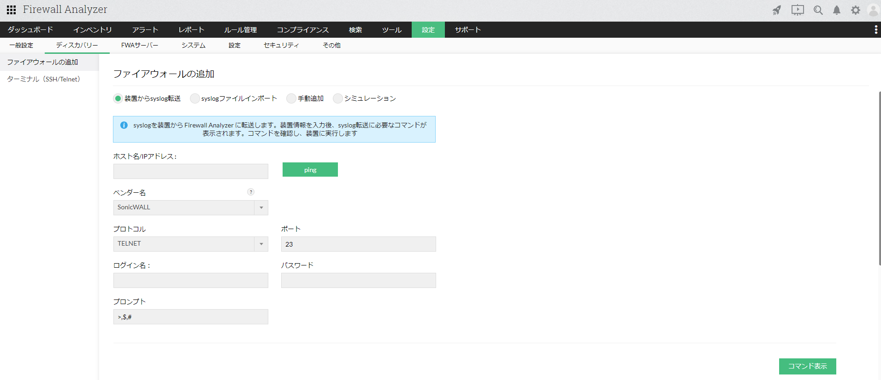Select the syslogファイルインポート radio option
The width and height of the screenshot is (881, 380).
[195, 98]
